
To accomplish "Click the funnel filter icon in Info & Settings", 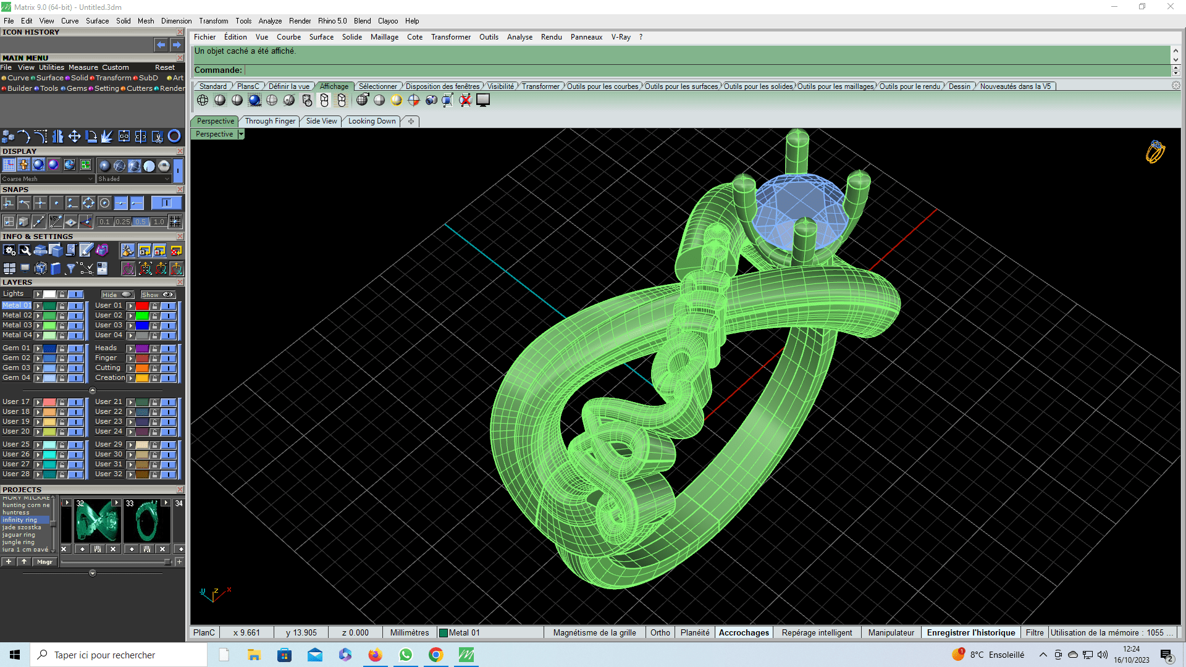I will (71, 268).
